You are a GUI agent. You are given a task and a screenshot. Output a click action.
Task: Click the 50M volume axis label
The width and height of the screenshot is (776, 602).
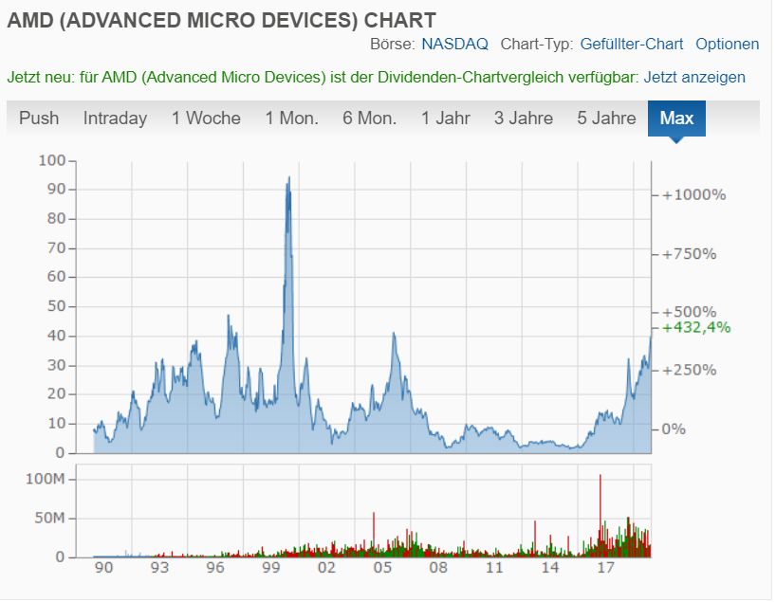(x=49, y=518)
